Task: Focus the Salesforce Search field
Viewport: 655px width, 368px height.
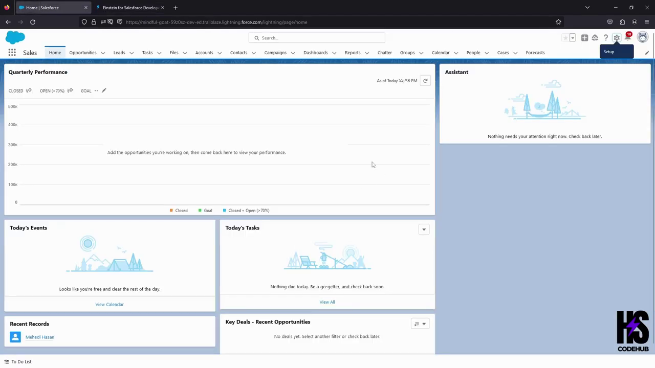Action: (x=317, y=38)
